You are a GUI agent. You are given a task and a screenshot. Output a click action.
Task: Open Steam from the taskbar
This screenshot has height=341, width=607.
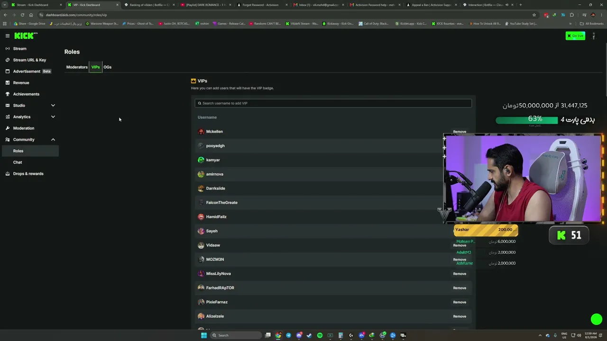tap(309, 335)
